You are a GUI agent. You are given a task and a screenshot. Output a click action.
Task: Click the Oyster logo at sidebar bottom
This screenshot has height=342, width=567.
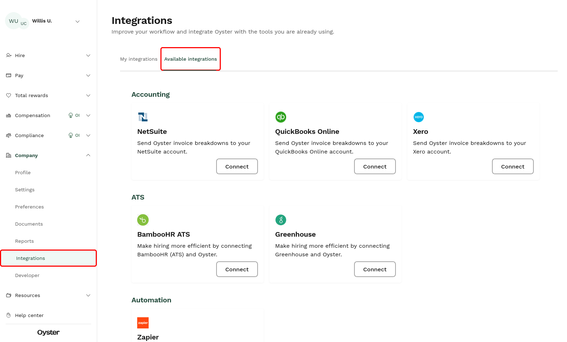coord(49,332)
